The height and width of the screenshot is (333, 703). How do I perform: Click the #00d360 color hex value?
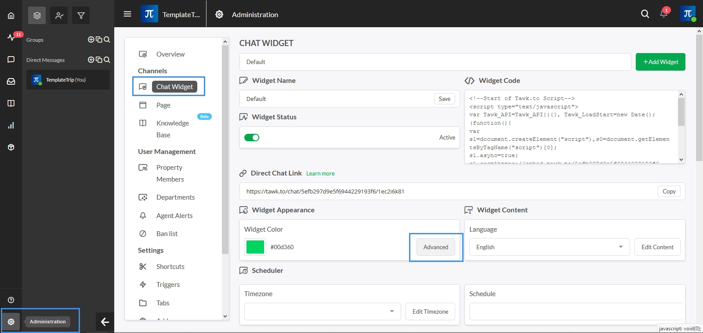pos(282,247)
